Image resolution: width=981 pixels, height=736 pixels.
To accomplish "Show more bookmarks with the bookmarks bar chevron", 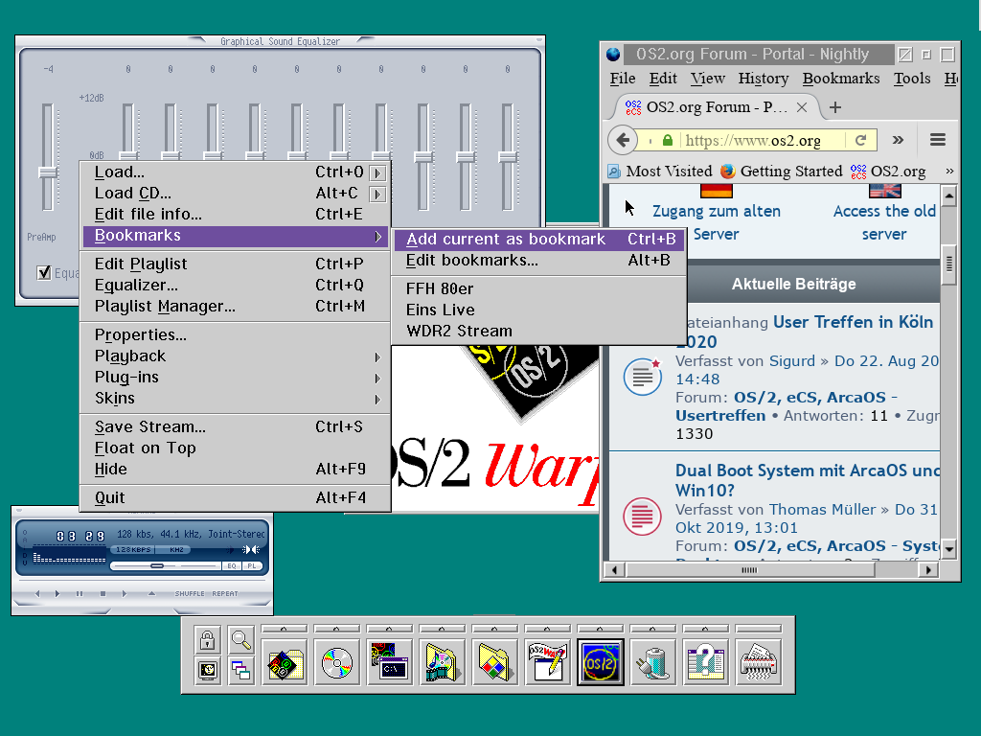I will [x=949, y=171].
